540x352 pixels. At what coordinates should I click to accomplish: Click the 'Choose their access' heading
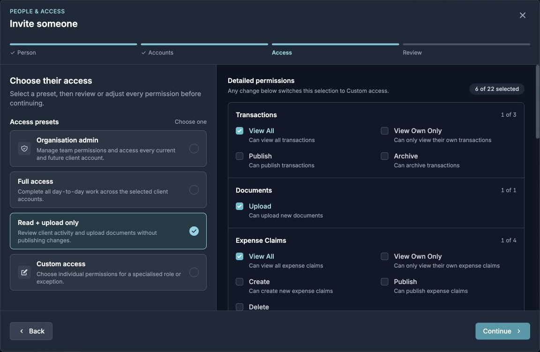(x=51, y=81)
